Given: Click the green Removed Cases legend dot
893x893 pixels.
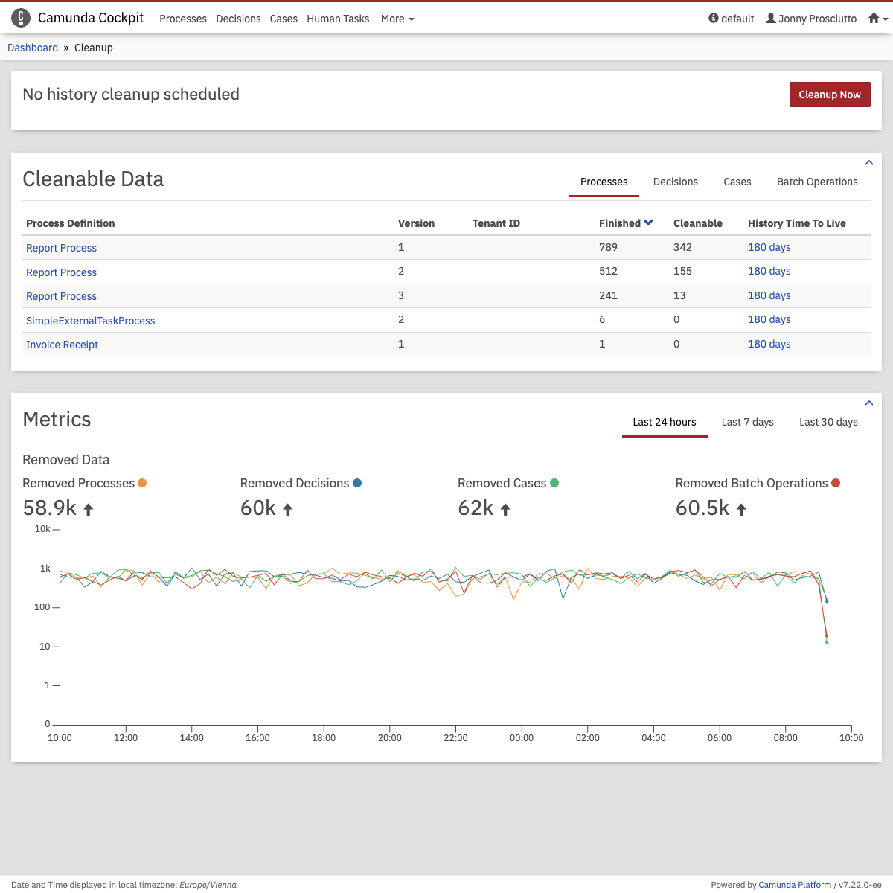Looking at the screenshot, I should 554,483.
